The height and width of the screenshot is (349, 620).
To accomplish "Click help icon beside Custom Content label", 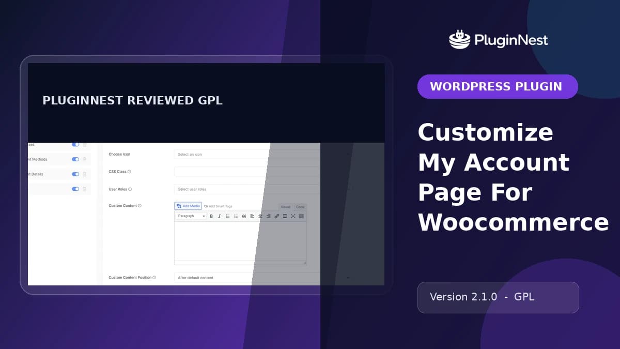I will point(139,206).
